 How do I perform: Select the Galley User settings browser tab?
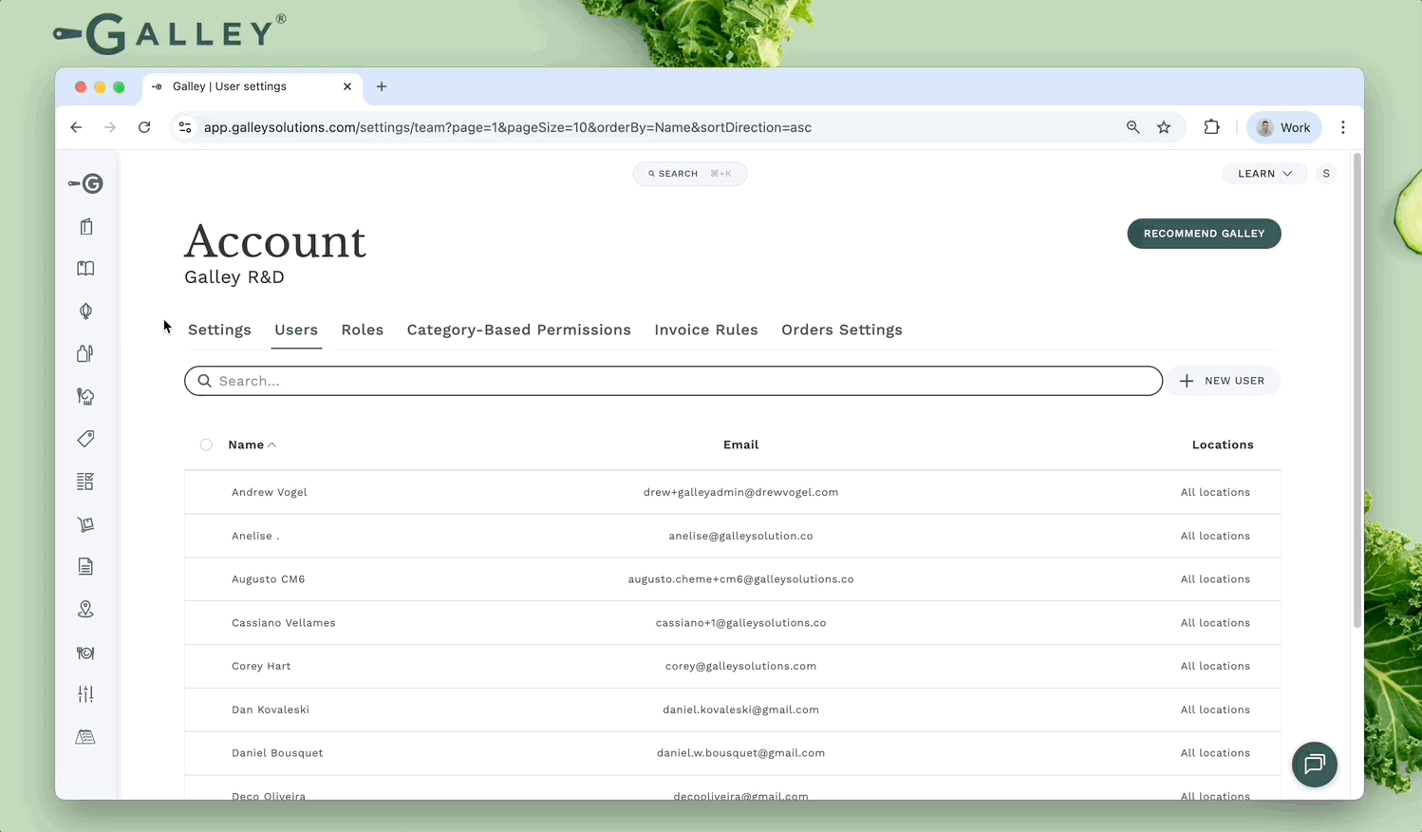252,86
